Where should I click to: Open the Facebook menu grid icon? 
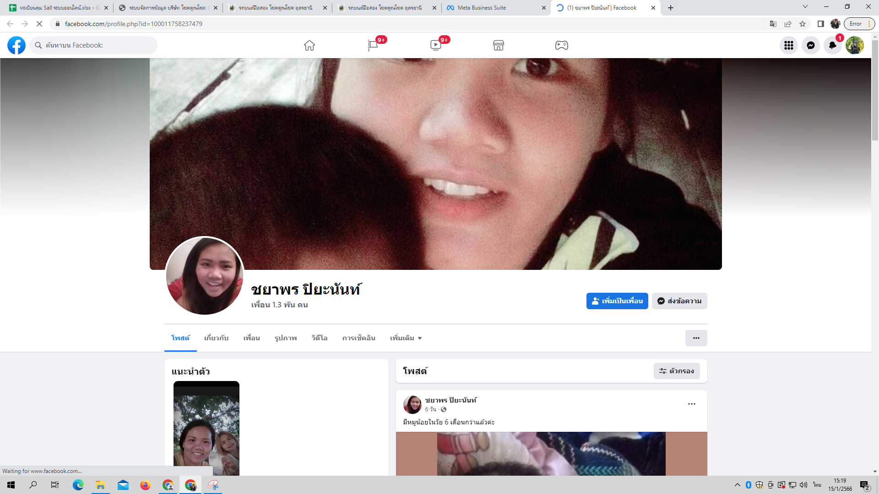(788, 45)
